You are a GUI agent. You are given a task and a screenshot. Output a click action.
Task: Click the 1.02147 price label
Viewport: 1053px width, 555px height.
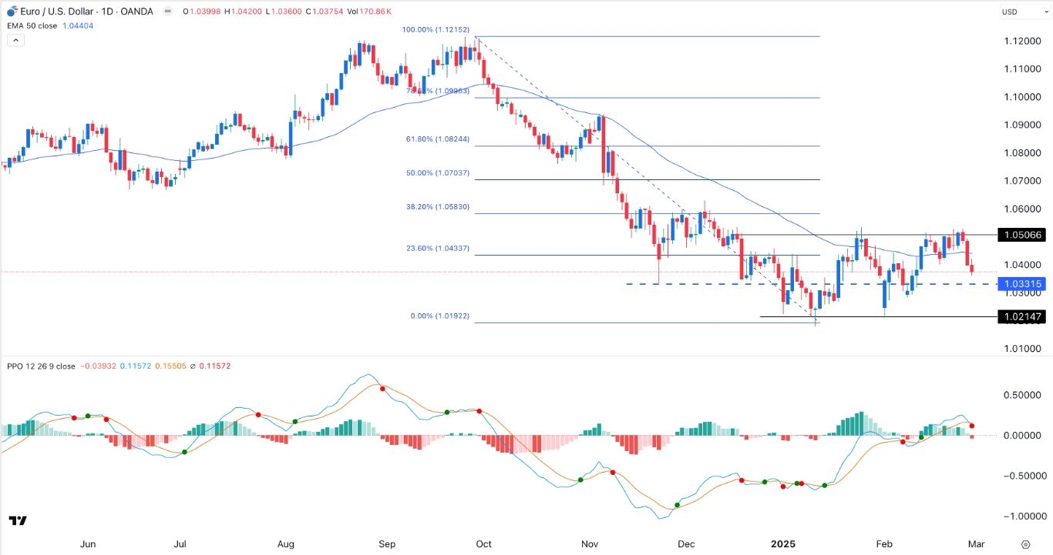click(1023, 316)
